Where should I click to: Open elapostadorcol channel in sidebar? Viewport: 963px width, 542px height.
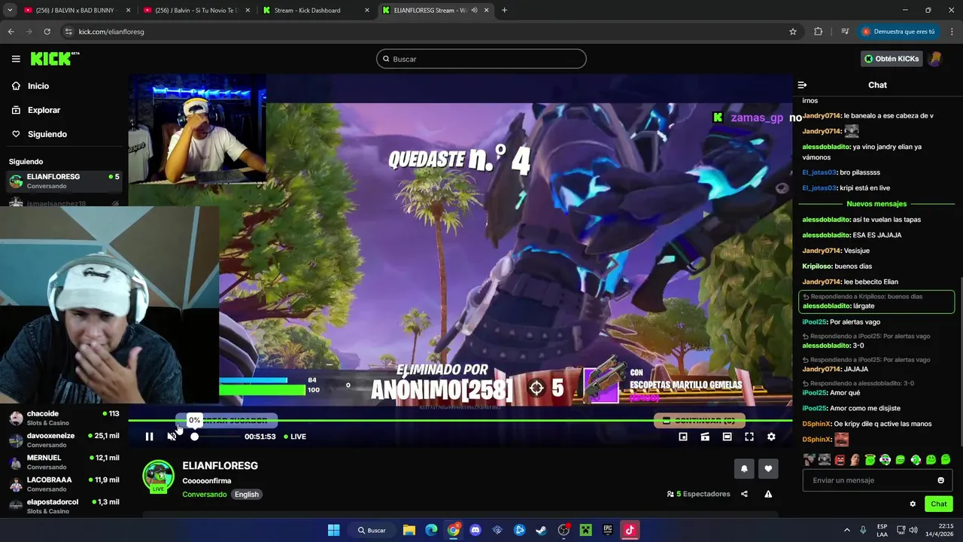pyautogui.click(x=63, y=506)
